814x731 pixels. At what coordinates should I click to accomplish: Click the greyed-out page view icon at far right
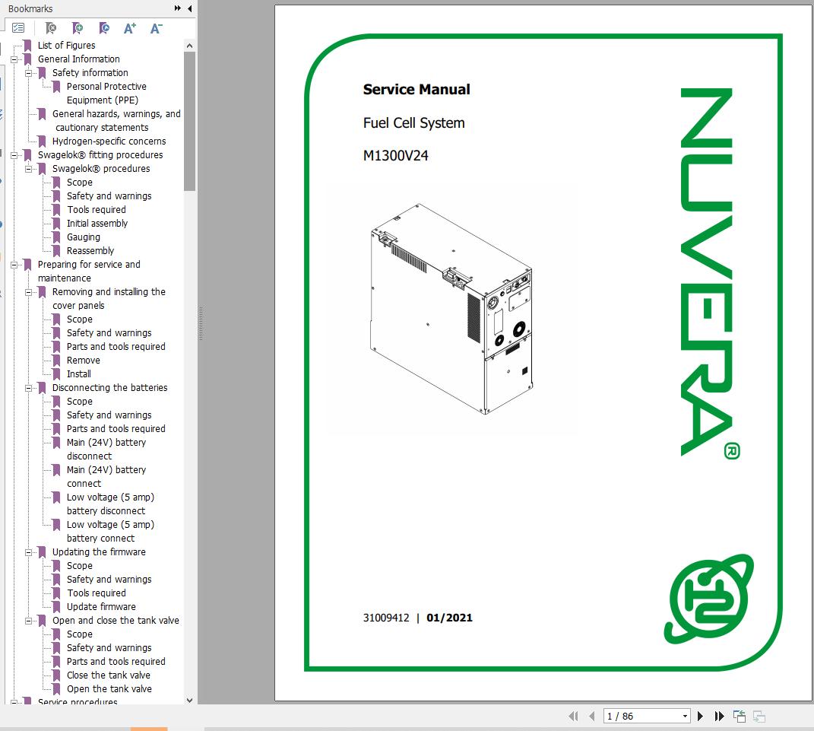coord(759,716)
